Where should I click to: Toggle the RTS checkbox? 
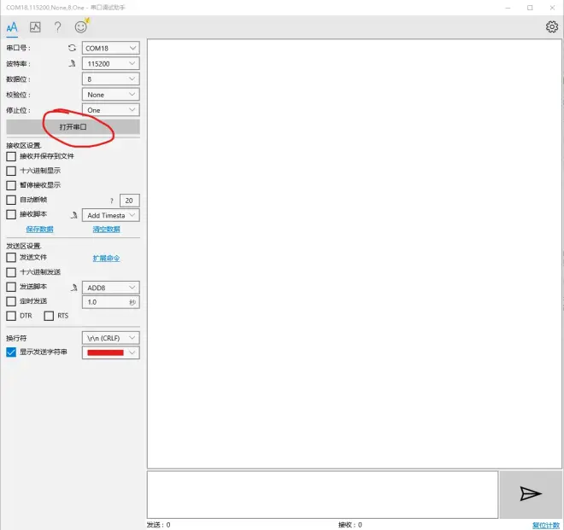coord(49,316)
